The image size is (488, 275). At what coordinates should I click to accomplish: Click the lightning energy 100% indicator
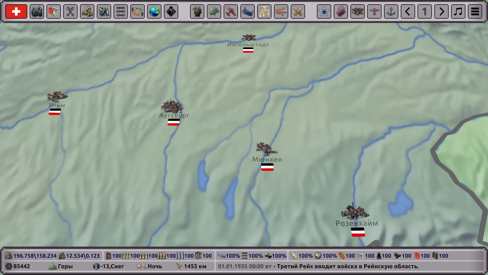[326, 256]
